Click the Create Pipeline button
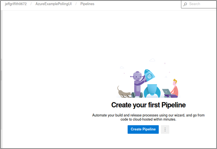The height and width of the screenshot is (149, 217). click(x=143, y=129)
